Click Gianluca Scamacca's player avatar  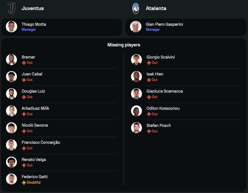pyautogui.click(x=137, y=94)
